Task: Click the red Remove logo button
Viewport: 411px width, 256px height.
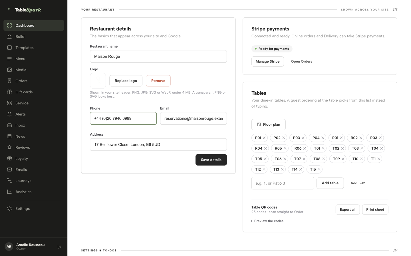Action: tap(158, 81)
